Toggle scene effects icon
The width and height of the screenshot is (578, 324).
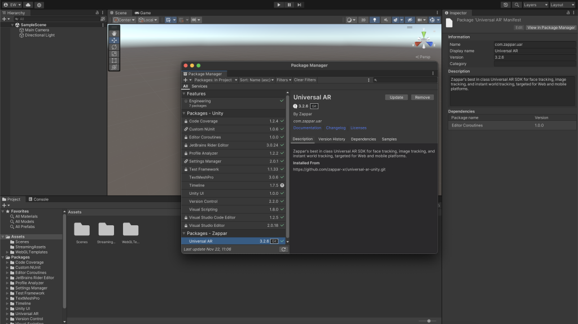(396, 20)
